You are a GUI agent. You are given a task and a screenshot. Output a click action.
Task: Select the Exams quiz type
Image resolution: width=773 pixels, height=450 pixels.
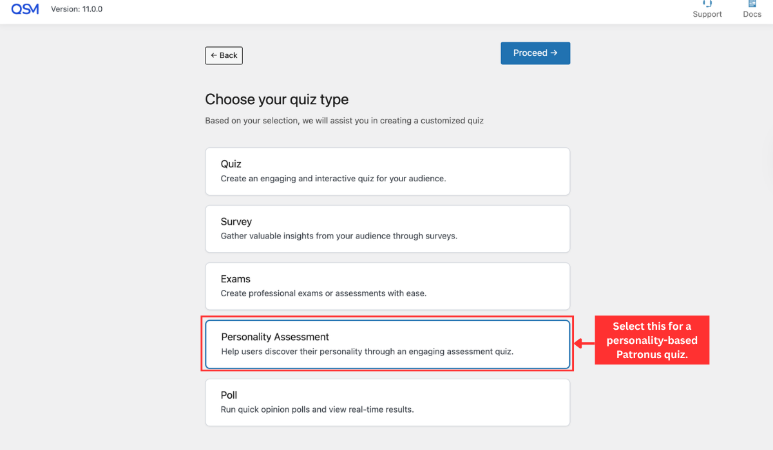pyautogui.click(x=387, y=286)
